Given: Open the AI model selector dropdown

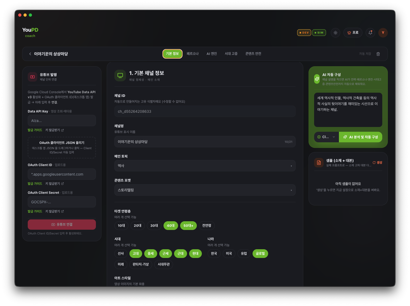Looking at the screenshot, I should click(326, 137).
